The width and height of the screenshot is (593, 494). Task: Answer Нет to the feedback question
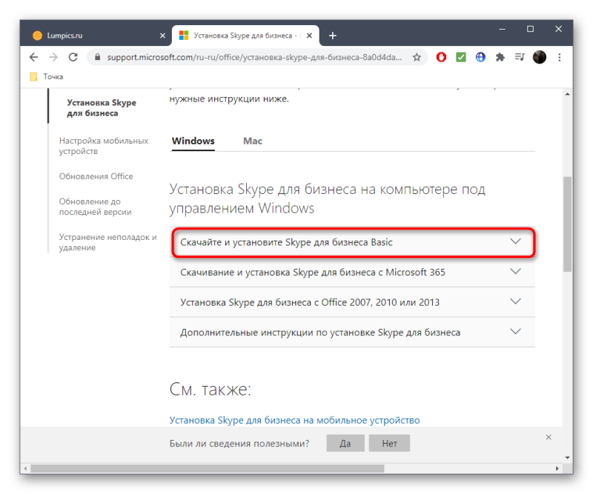[x=389, y=444]
